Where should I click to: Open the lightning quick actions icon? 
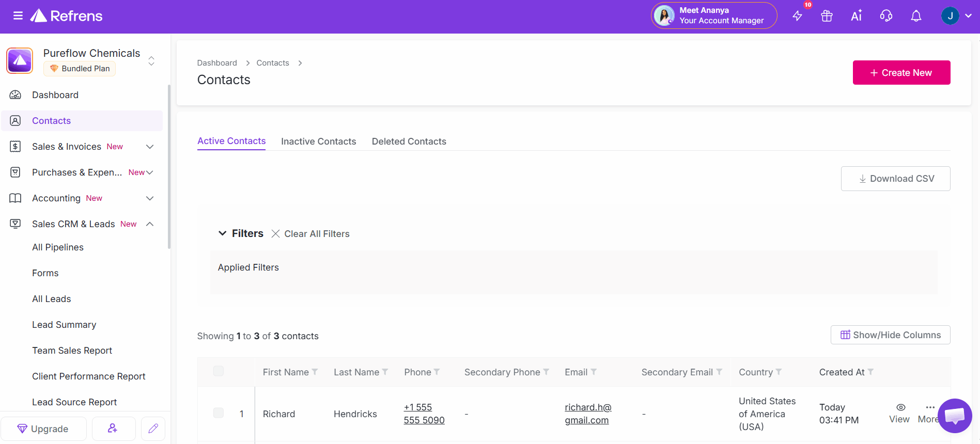798,16
